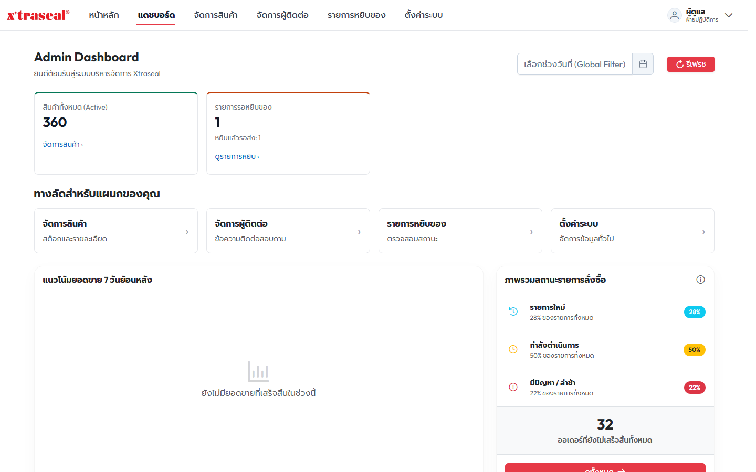Click the info icon in order status panel
The image size is (756, 472).
coord(700,280)
